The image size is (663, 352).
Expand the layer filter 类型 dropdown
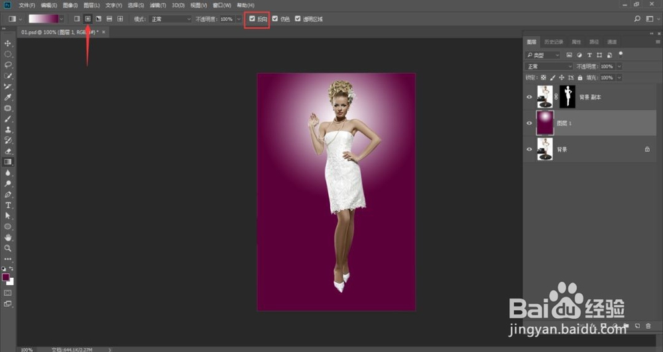point(543,55)
